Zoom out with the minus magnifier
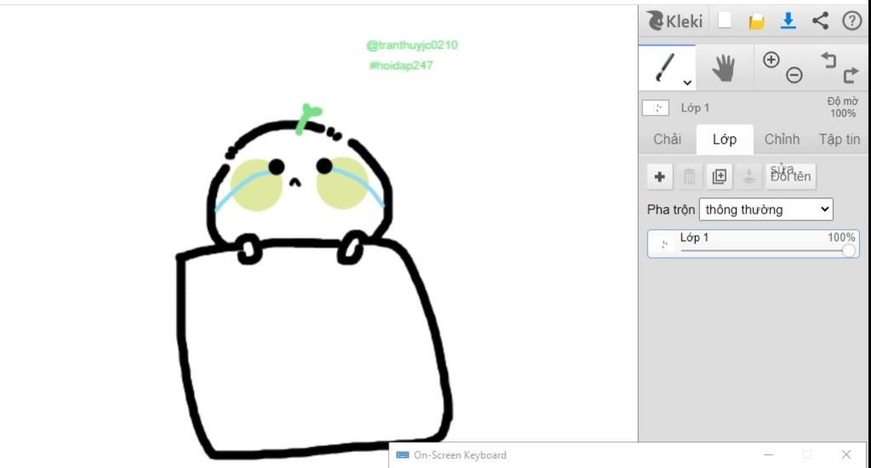 point(794,75)
